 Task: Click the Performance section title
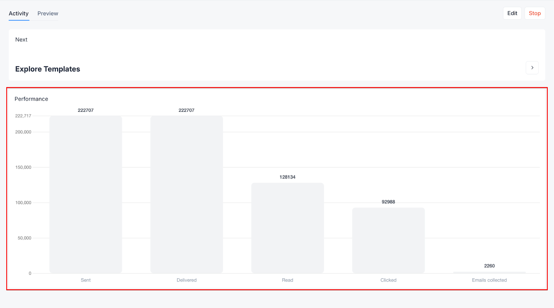coord(31,99)
